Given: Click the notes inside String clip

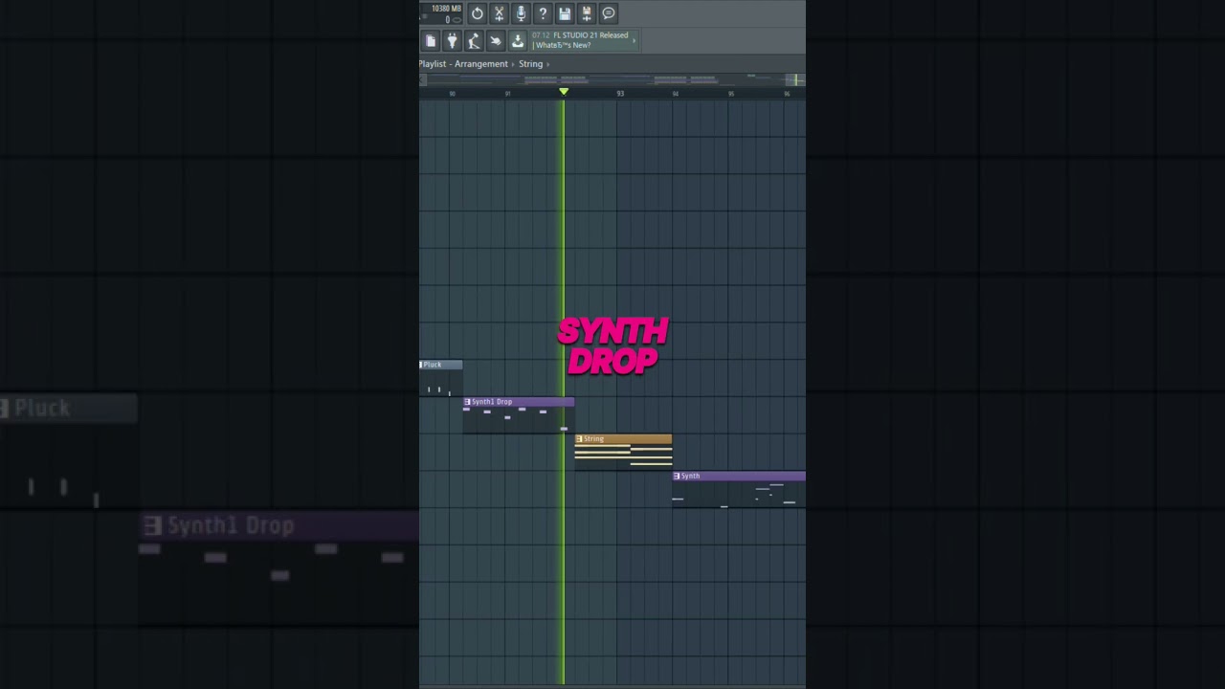Looking at the screenshot, I should 623,456.
